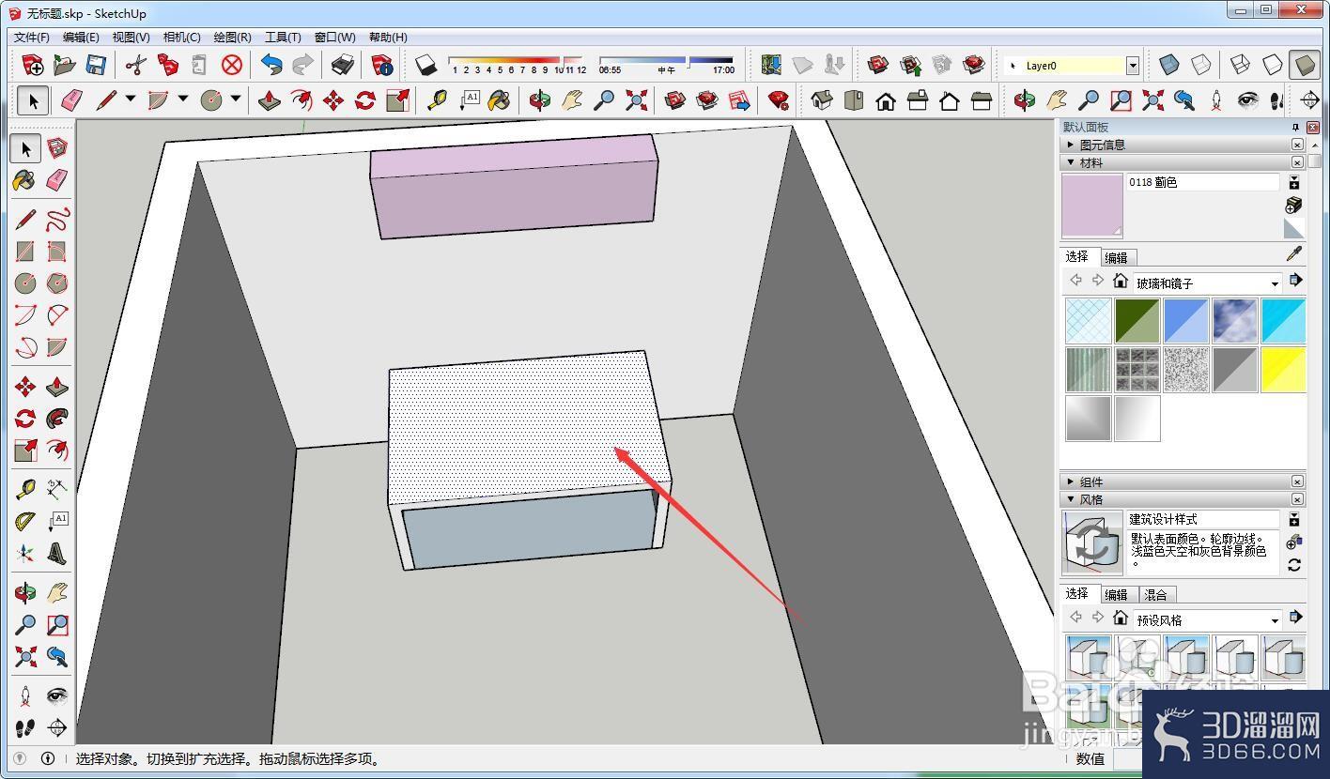Open the Camera menu (相机)
The height and width of the screenshot is (779, 1330).
(181, 37)
